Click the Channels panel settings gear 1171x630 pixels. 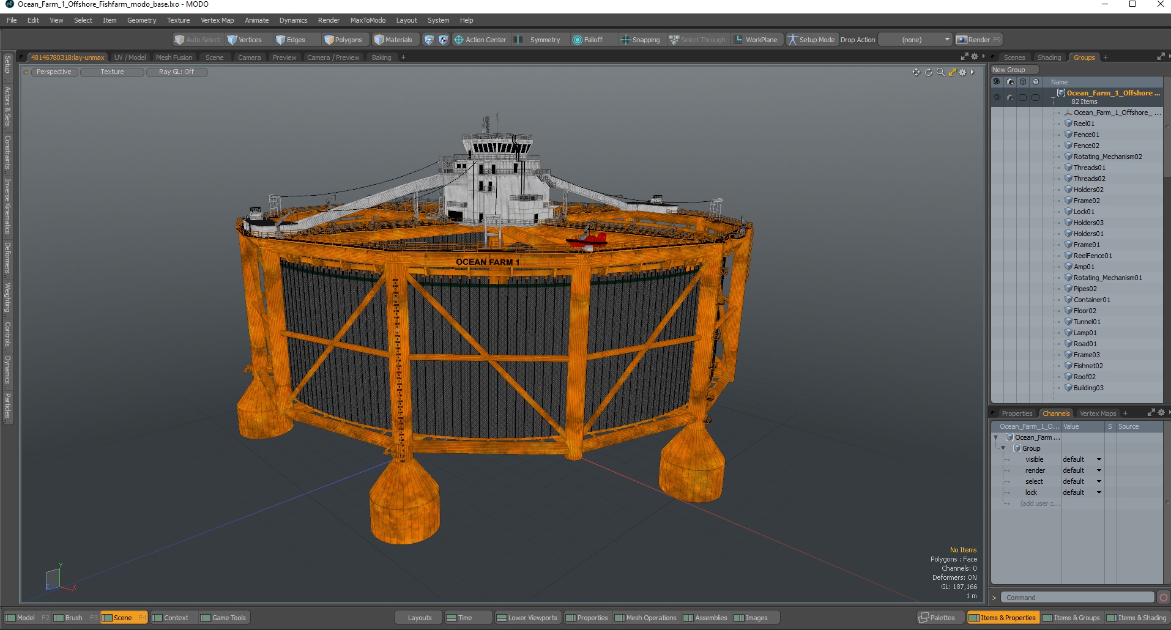tap(1161, 413)
